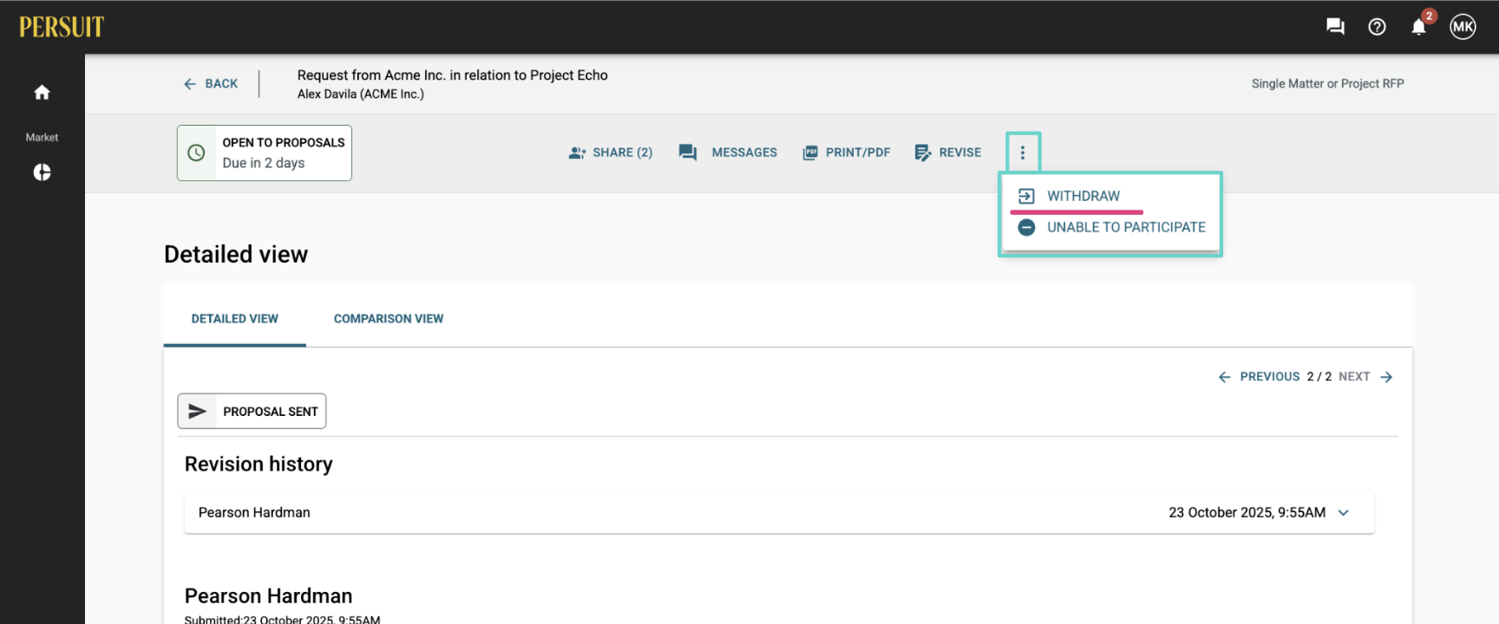The height and width of the screenshot is (624, 1499).
Task: Click 'Single Matter or Project RFP' text
Action: point(1327,84)
